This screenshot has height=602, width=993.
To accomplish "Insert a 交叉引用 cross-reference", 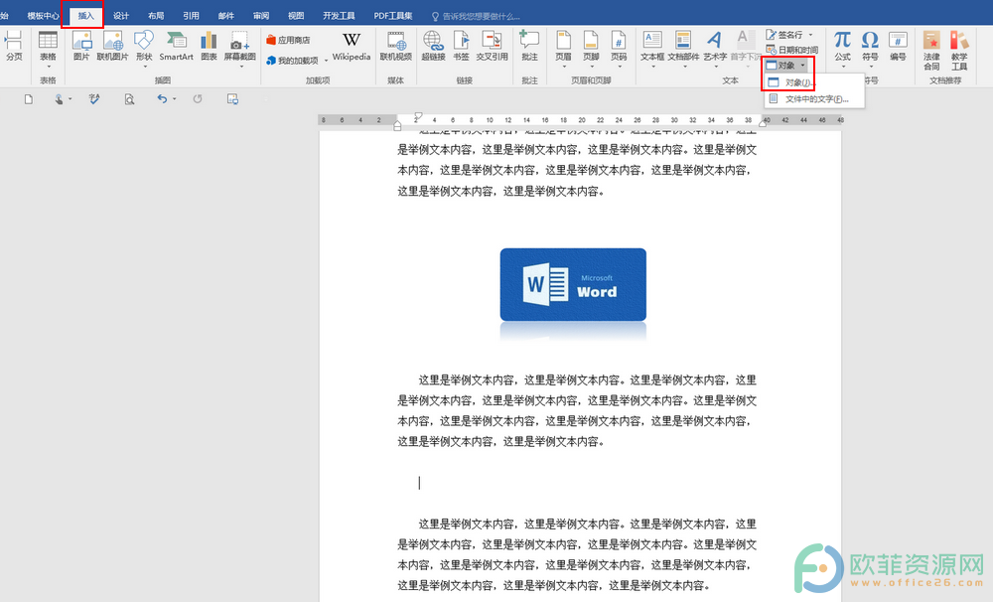I will point(493,46).
